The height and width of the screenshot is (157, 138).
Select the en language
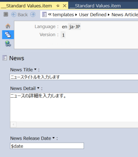pos(64,27)
